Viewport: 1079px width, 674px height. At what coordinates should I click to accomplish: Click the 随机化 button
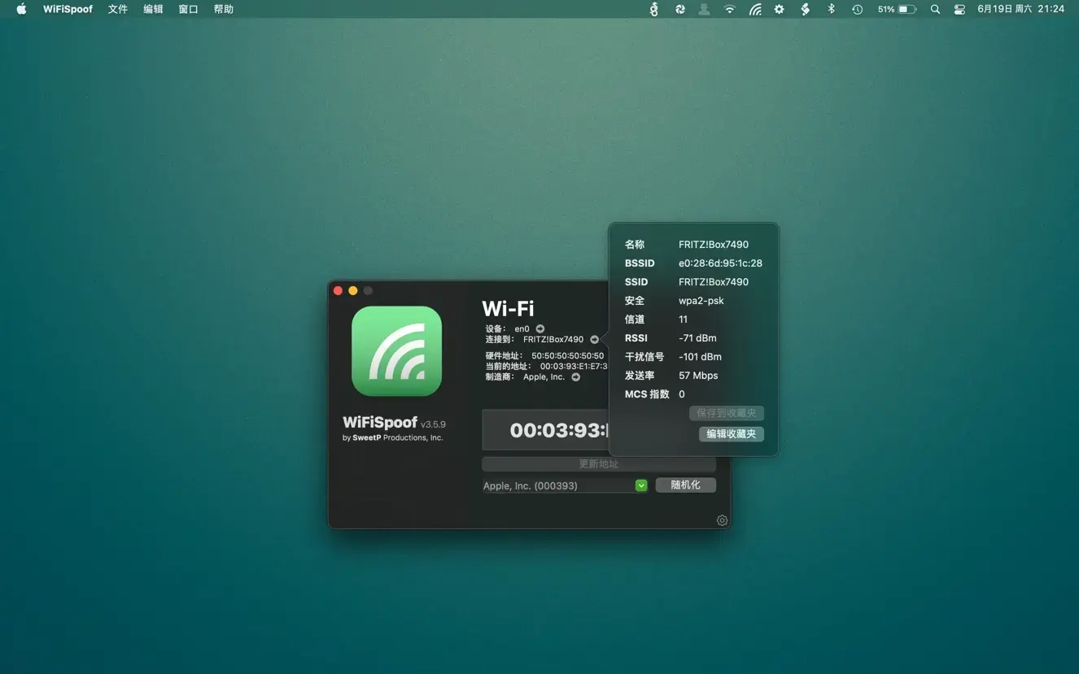(x=685, y=485)
